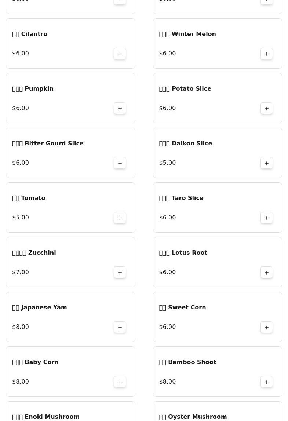Viewport: 288px width, 421px height.
Task: Add Tomato with its plus button
Action: (120, 218)
